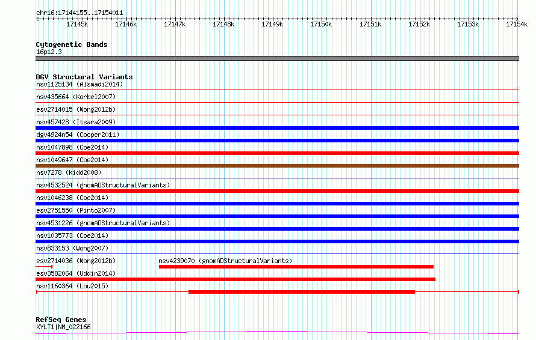Click the short red glyph under esv2714036
Image resolution: width=536 pixels, height=340 pixels.
pos(44,267)
